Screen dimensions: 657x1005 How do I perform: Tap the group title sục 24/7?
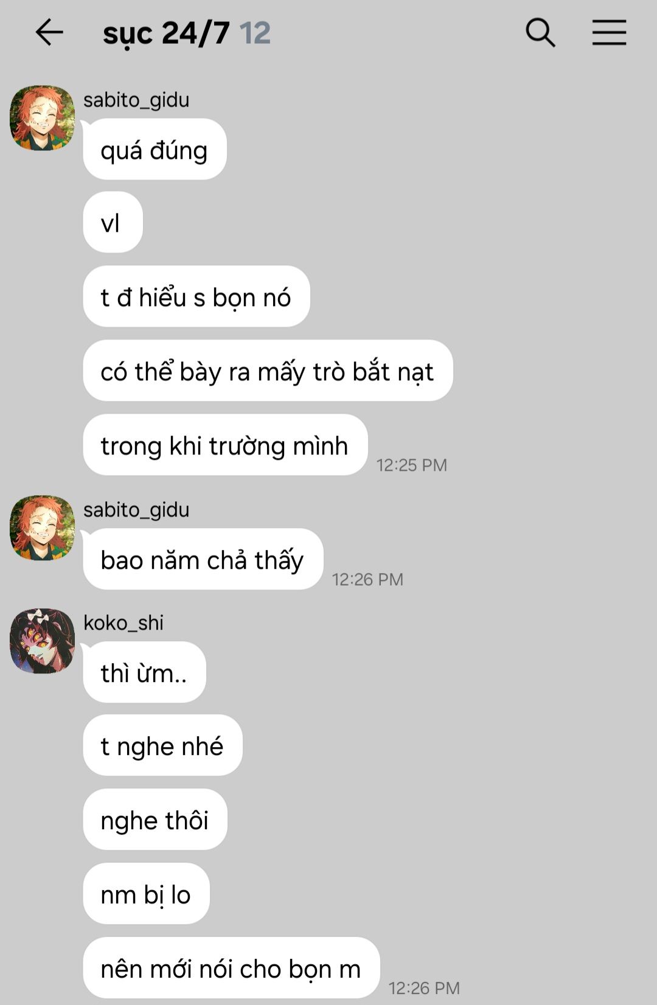tap(166, 33)
